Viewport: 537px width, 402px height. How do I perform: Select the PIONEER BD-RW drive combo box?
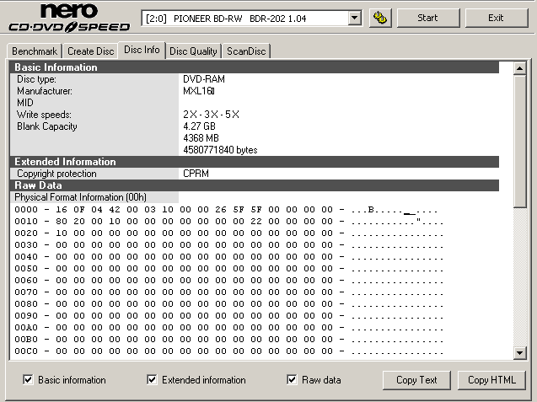[251, 19]
